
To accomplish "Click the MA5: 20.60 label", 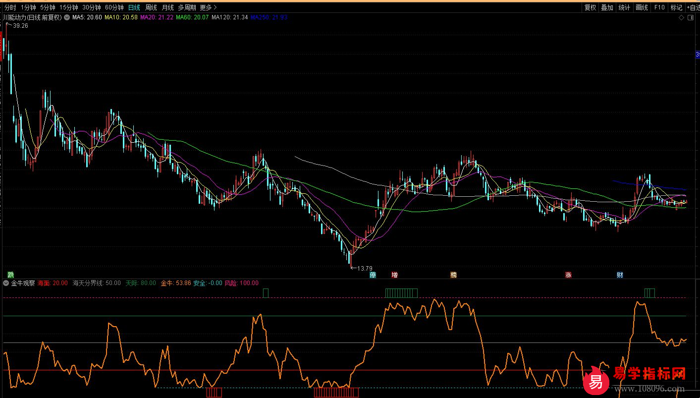I will tap(87, 17).
